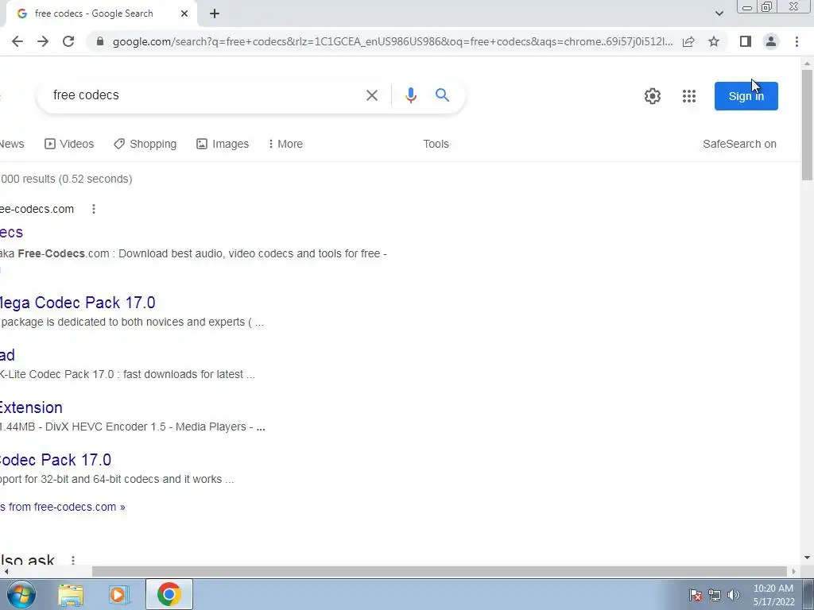The height and width of the screenshot is (610, 814).
Task: Share this page from address bar
Action: point(688,41)
